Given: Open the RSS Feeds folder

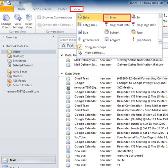Looking at the screenshot, I should click(x=17, y=81).
